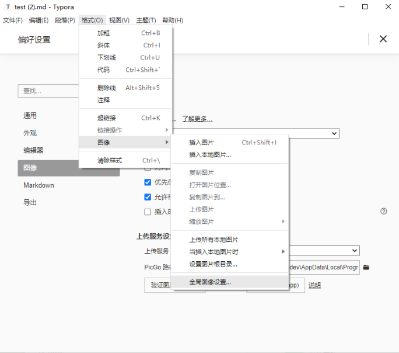Expand 缩放图片 submenu
Image resolution: width=399 pixels, height=353 pixels.
(230, 222)
